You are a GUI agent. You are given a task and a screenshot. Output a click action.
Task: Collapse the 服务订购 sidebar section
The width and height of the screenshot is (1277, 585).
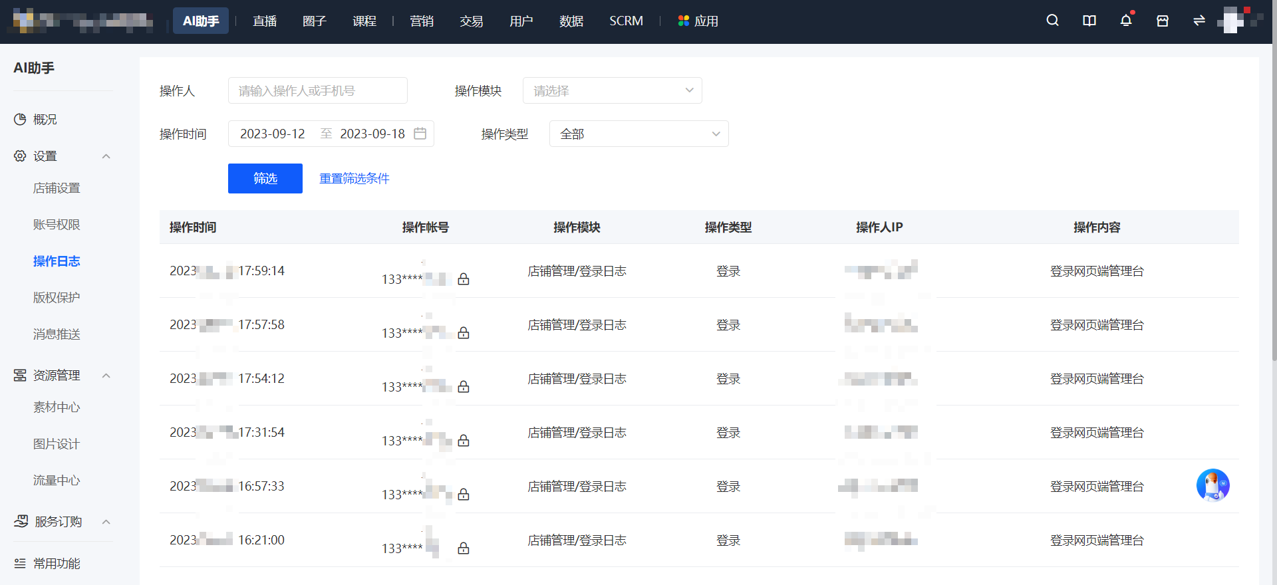point(106,522)
